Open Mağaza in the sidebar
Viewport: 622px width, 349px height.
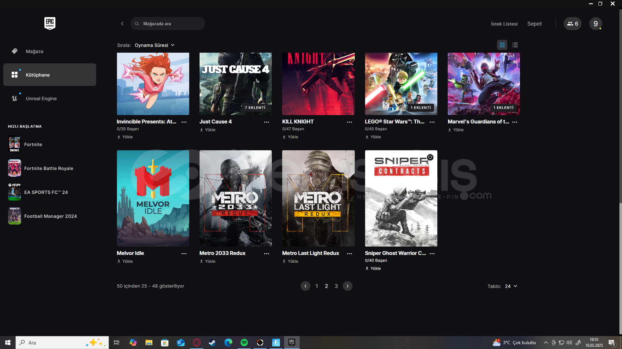click(50, 51)
